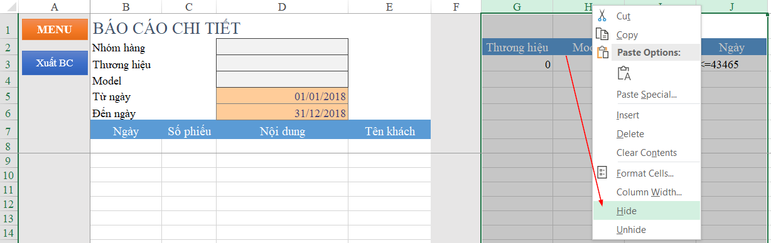Click the Paste Options clipboard icon

click(x=602, y=53)
